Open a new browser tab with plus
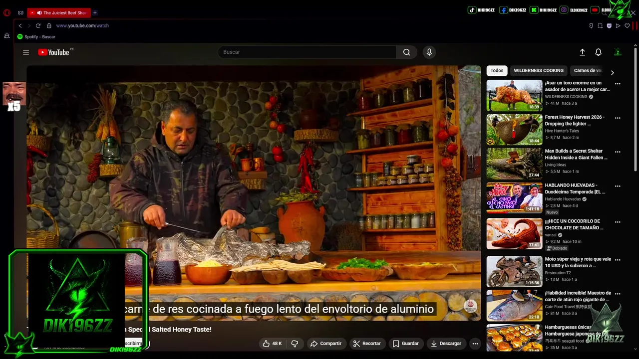This screenshot has width=639, height=359. pyautogui.click(x=95, y=13)
